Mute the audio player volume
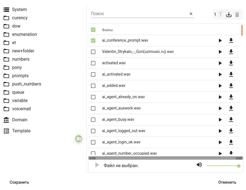This screenshot has width=246, height=190. click(199, 165)
